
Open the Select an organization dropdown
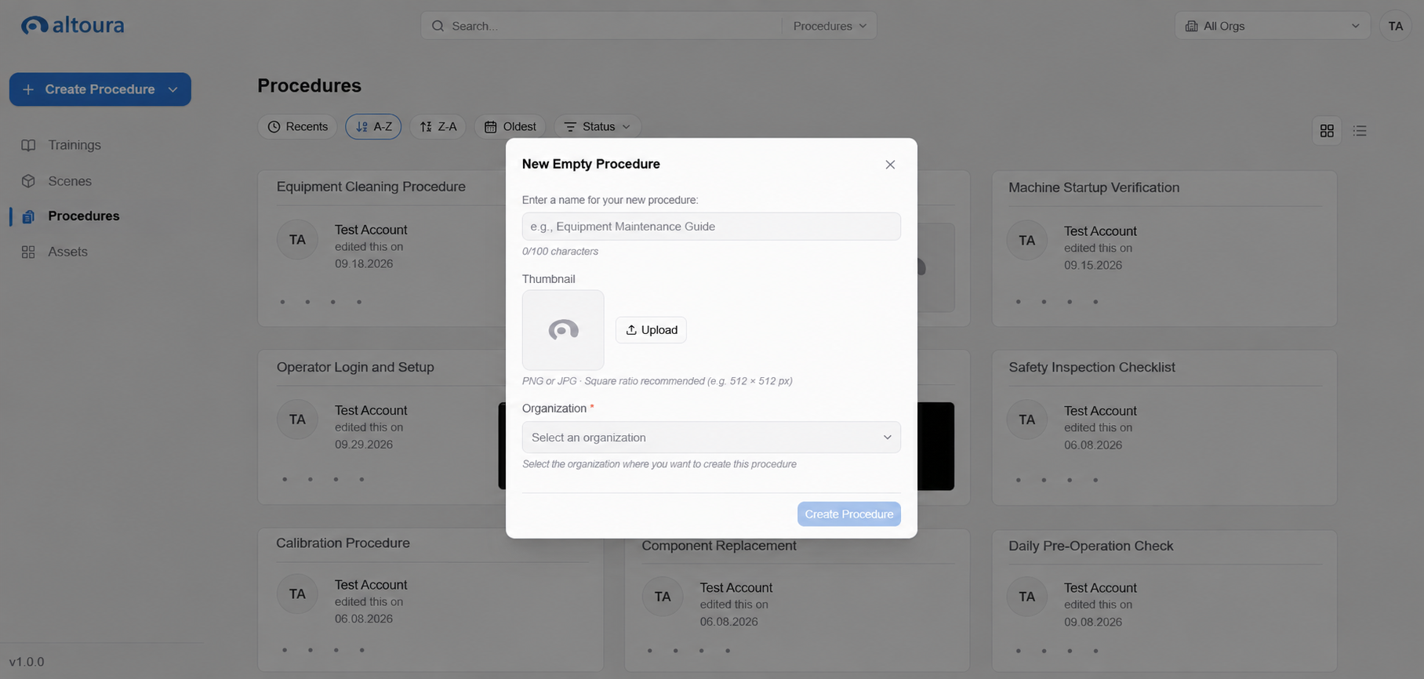(x=711, y=438)
